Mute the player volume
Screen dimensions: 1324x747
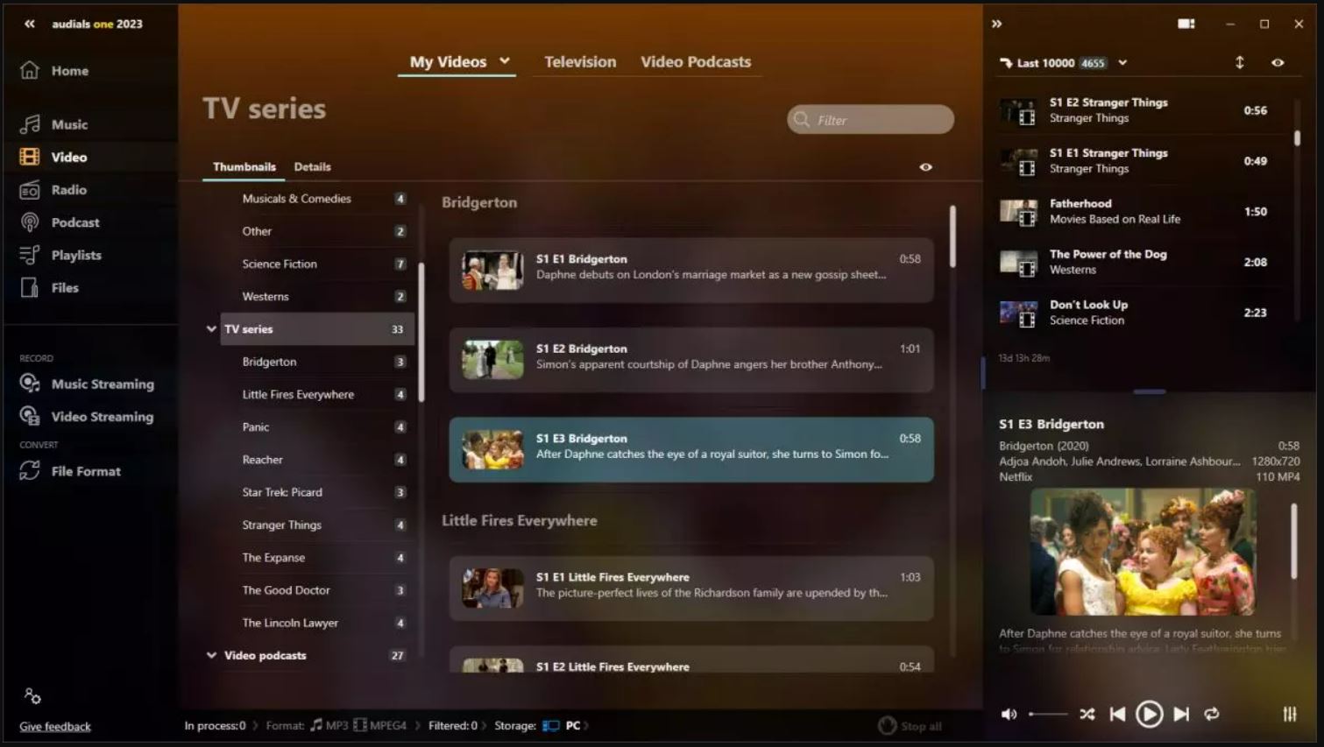[x=1009, y=715]
